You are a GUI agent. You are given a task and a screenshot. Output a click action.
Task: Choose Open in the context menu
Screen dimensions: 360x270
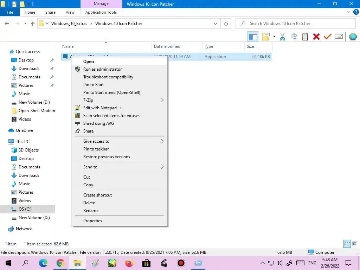pyautogui.click(x=119, y=61)
